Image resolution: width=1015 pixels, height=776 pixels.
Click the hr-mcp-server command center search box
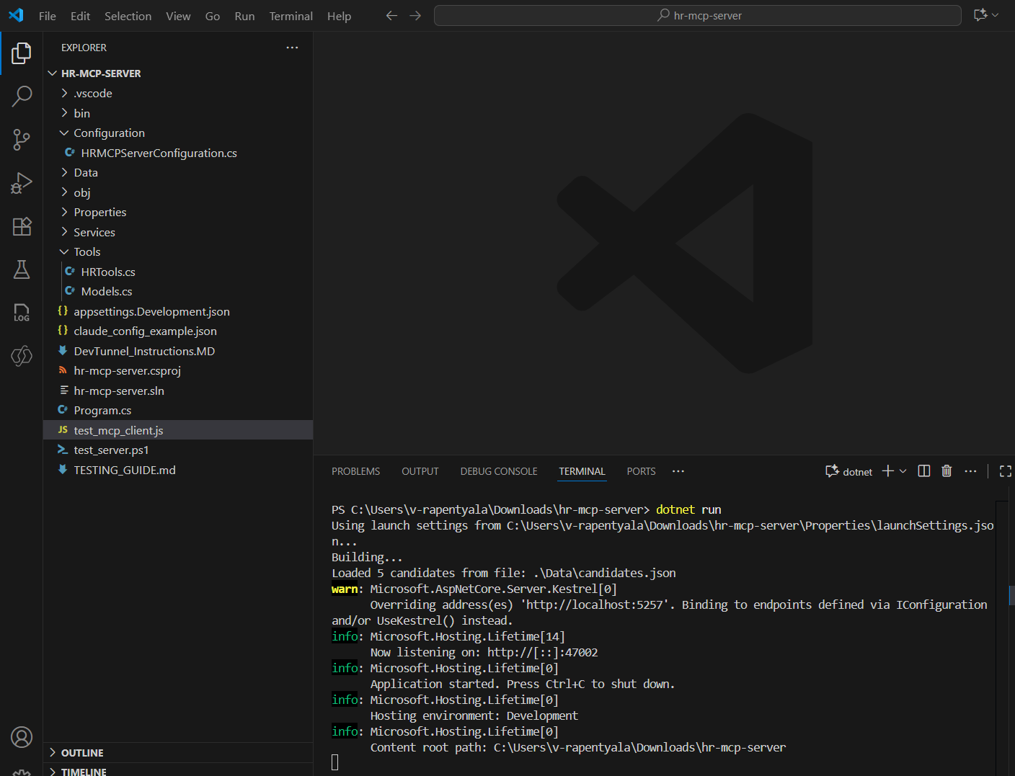[697, 15]
